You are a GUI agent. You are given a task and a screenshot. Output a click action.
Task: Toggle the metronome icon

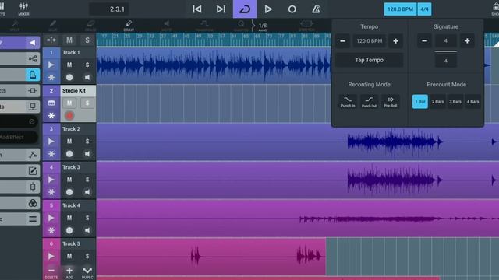click(316, 9)
